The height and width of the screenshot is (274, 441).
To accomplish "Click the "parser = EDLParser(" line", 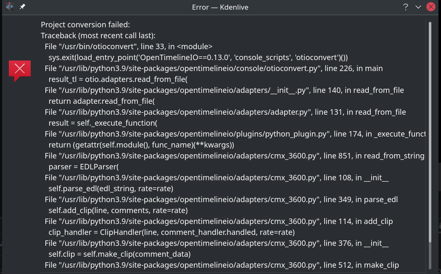I will click(x=84, y=167).
